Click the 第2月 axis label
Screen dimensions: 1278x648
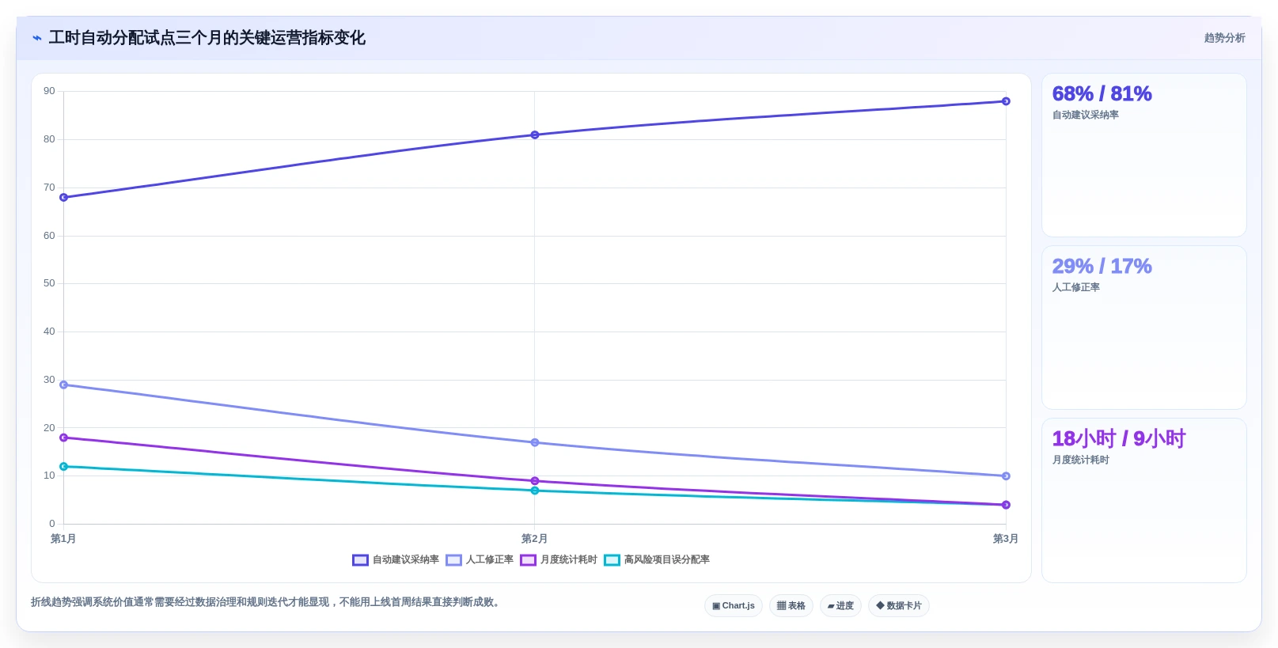534,539
